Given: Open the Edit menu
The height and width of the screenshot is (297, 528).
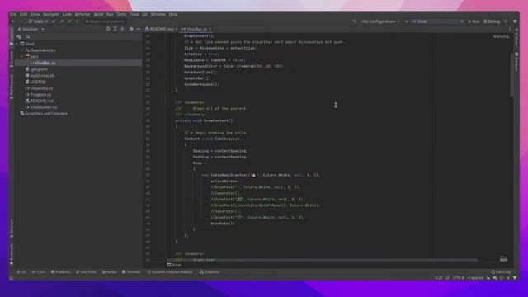Looking at the screenshot, I should point(23,15).
